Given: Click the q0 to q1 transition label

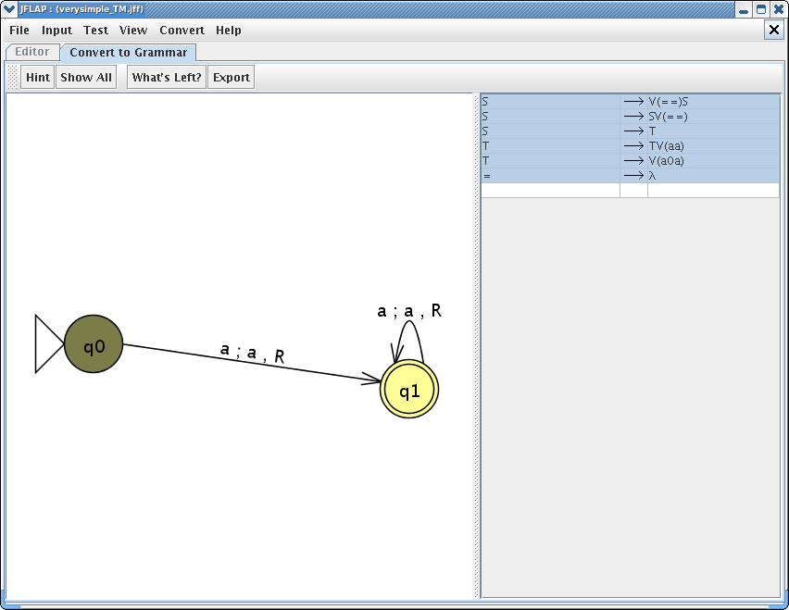Looking at the screenshot, I should [x=253, y=352].
